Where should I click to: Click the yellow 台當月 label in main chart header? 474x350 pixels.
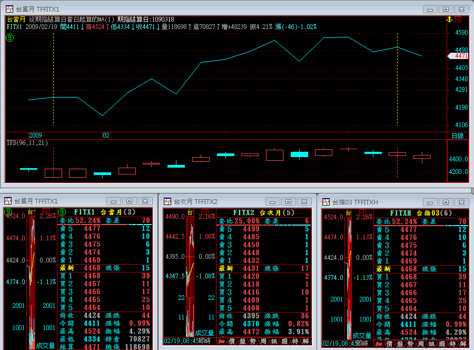coord(16,20)
